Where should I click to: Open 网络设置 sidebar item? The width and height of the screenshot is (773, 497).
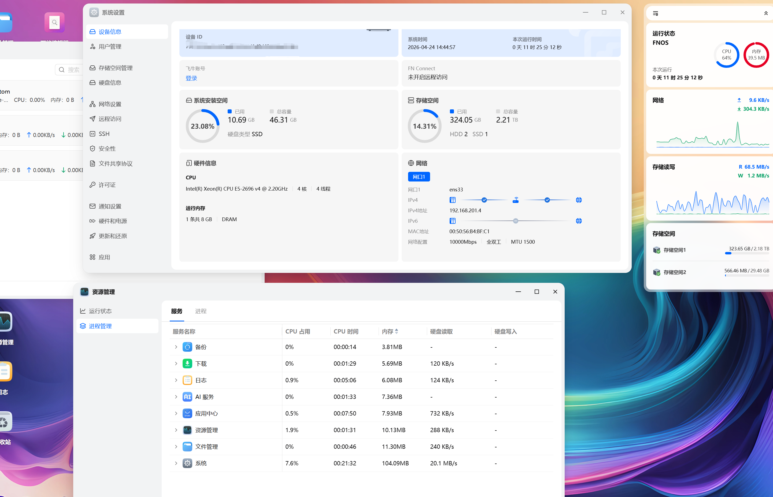coord(110,104)
